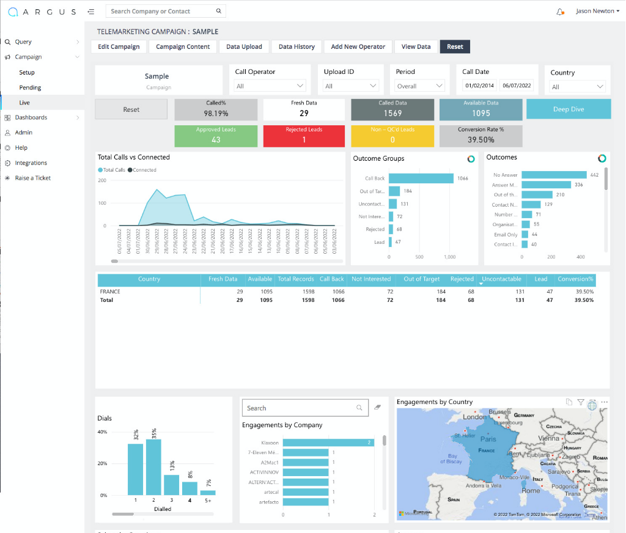Image resolution: width=626 pixels, height=533 pixels.
Task: Click the globe icon on the map
Action: (x=592, y=406)
